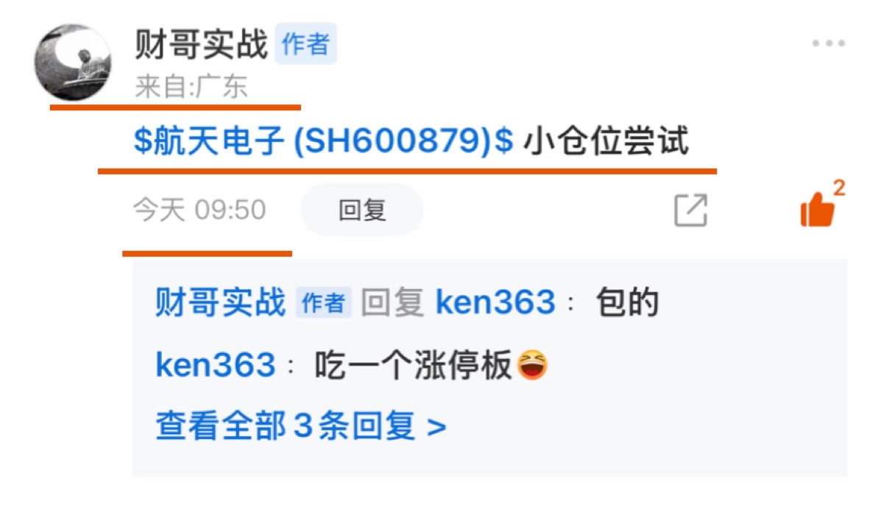Tap the reply text 吃一个涨停板

click(x=414, y=365)
